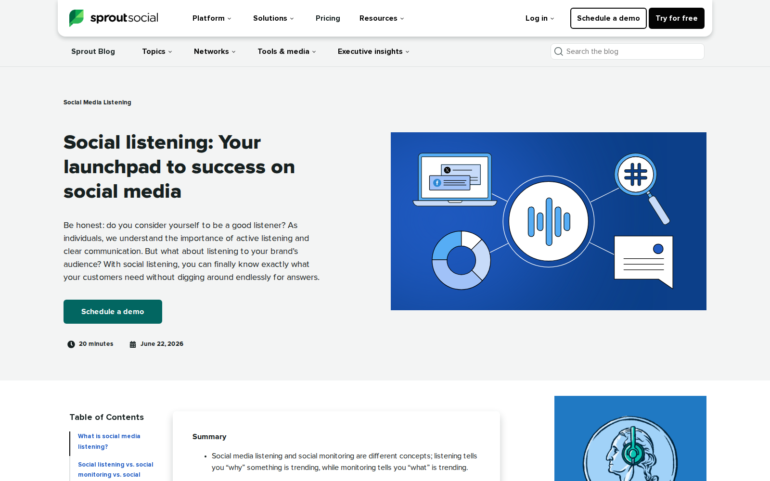The width and height of the screenshot is (770, 481).
Task: Open the Executive insights menu
Action: 373,51
